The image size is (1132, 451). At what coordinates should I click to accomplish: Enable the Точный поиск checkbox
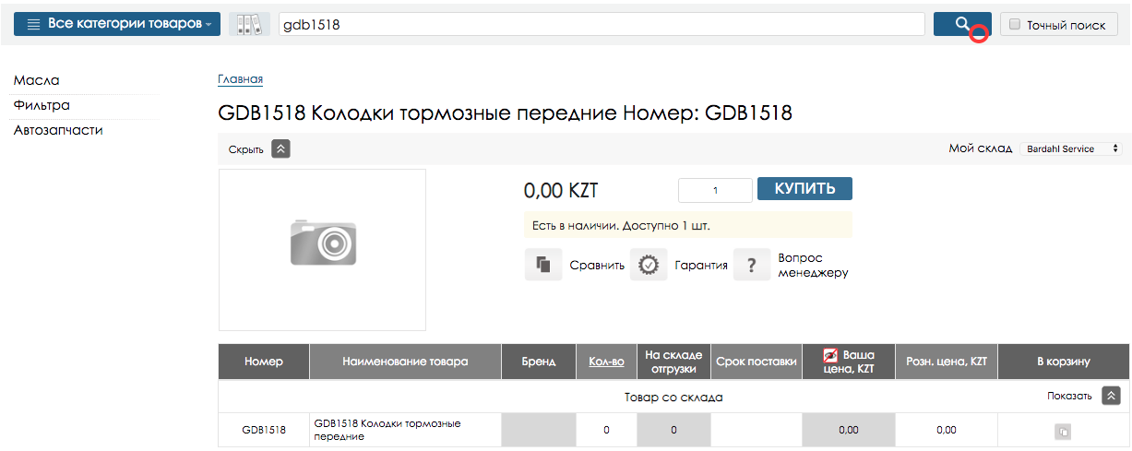tap(1015, 25)
